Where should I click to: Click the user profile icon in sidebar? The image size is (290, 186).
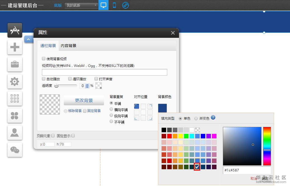(x=14, y=133)
